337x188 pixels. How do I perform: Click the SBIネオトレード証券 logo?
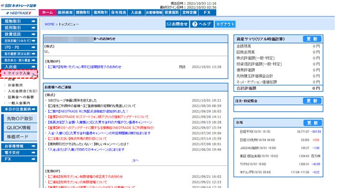18,6
